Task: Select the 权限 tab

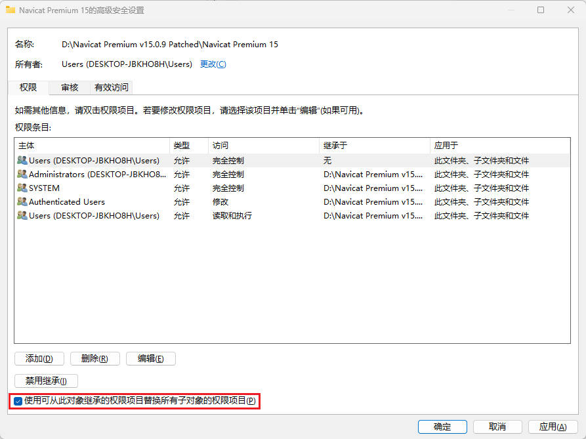Action: (28, 87)
